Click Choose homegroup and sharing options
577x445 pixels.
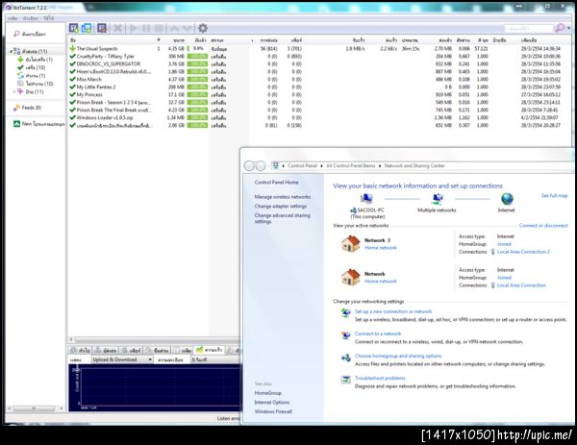click(x=398, y=356)
